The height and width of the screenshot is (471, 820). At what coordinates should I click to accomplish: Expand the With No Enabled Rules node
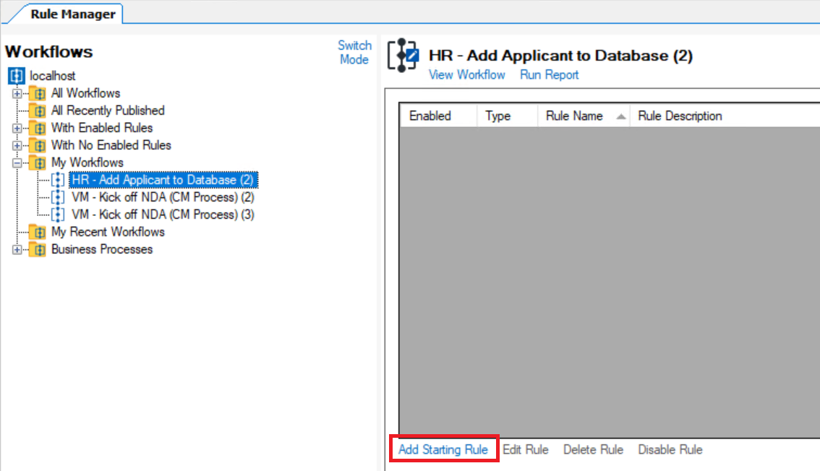[17, 145]
